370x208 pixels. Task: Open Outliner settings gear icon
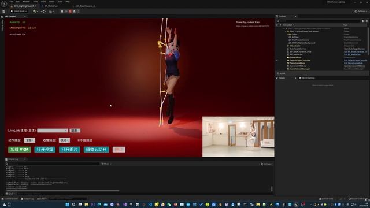(367, 21)
